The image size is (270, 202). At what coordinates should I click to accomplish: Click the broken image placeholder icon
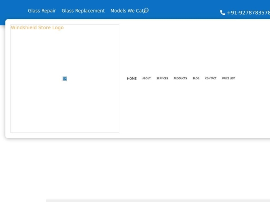65,79
